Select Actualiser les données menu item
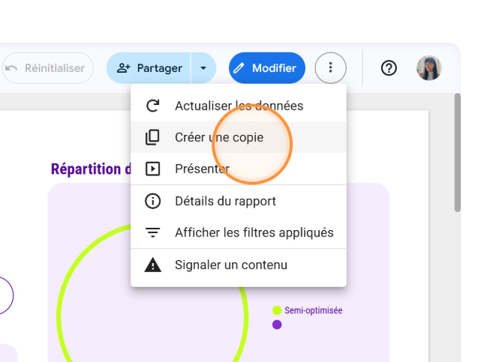 point(239,106)
